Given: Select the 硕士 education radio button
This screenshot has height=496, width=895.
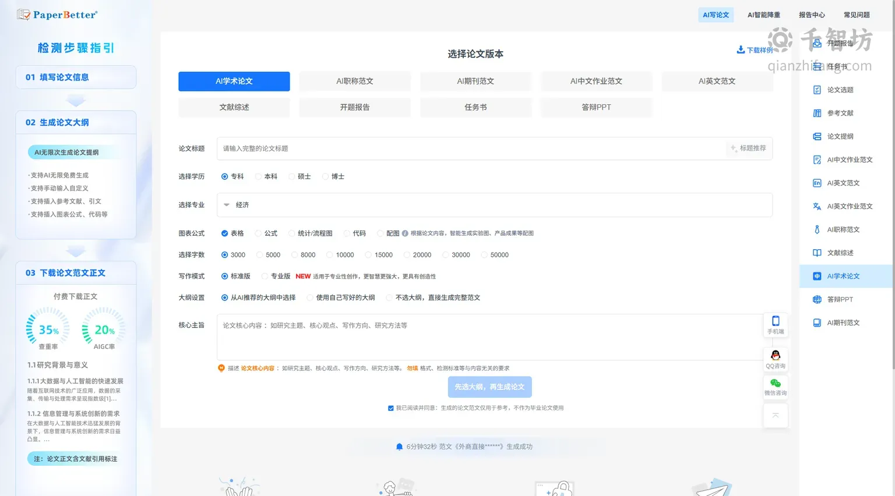Looking at the screenshot, I should [292, 176].
